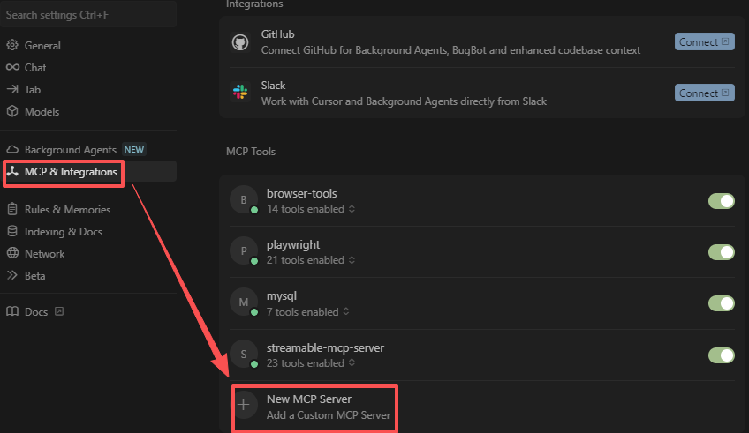
Task: Connect the Slack integration
Action: [x=704, y=93]
